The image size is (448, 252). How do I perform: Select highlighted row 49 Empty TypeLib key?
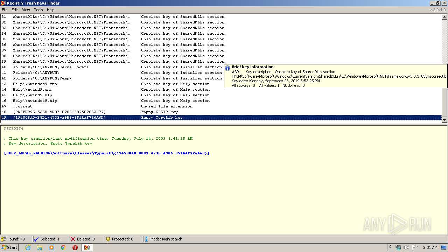click(x=221, y=118)
